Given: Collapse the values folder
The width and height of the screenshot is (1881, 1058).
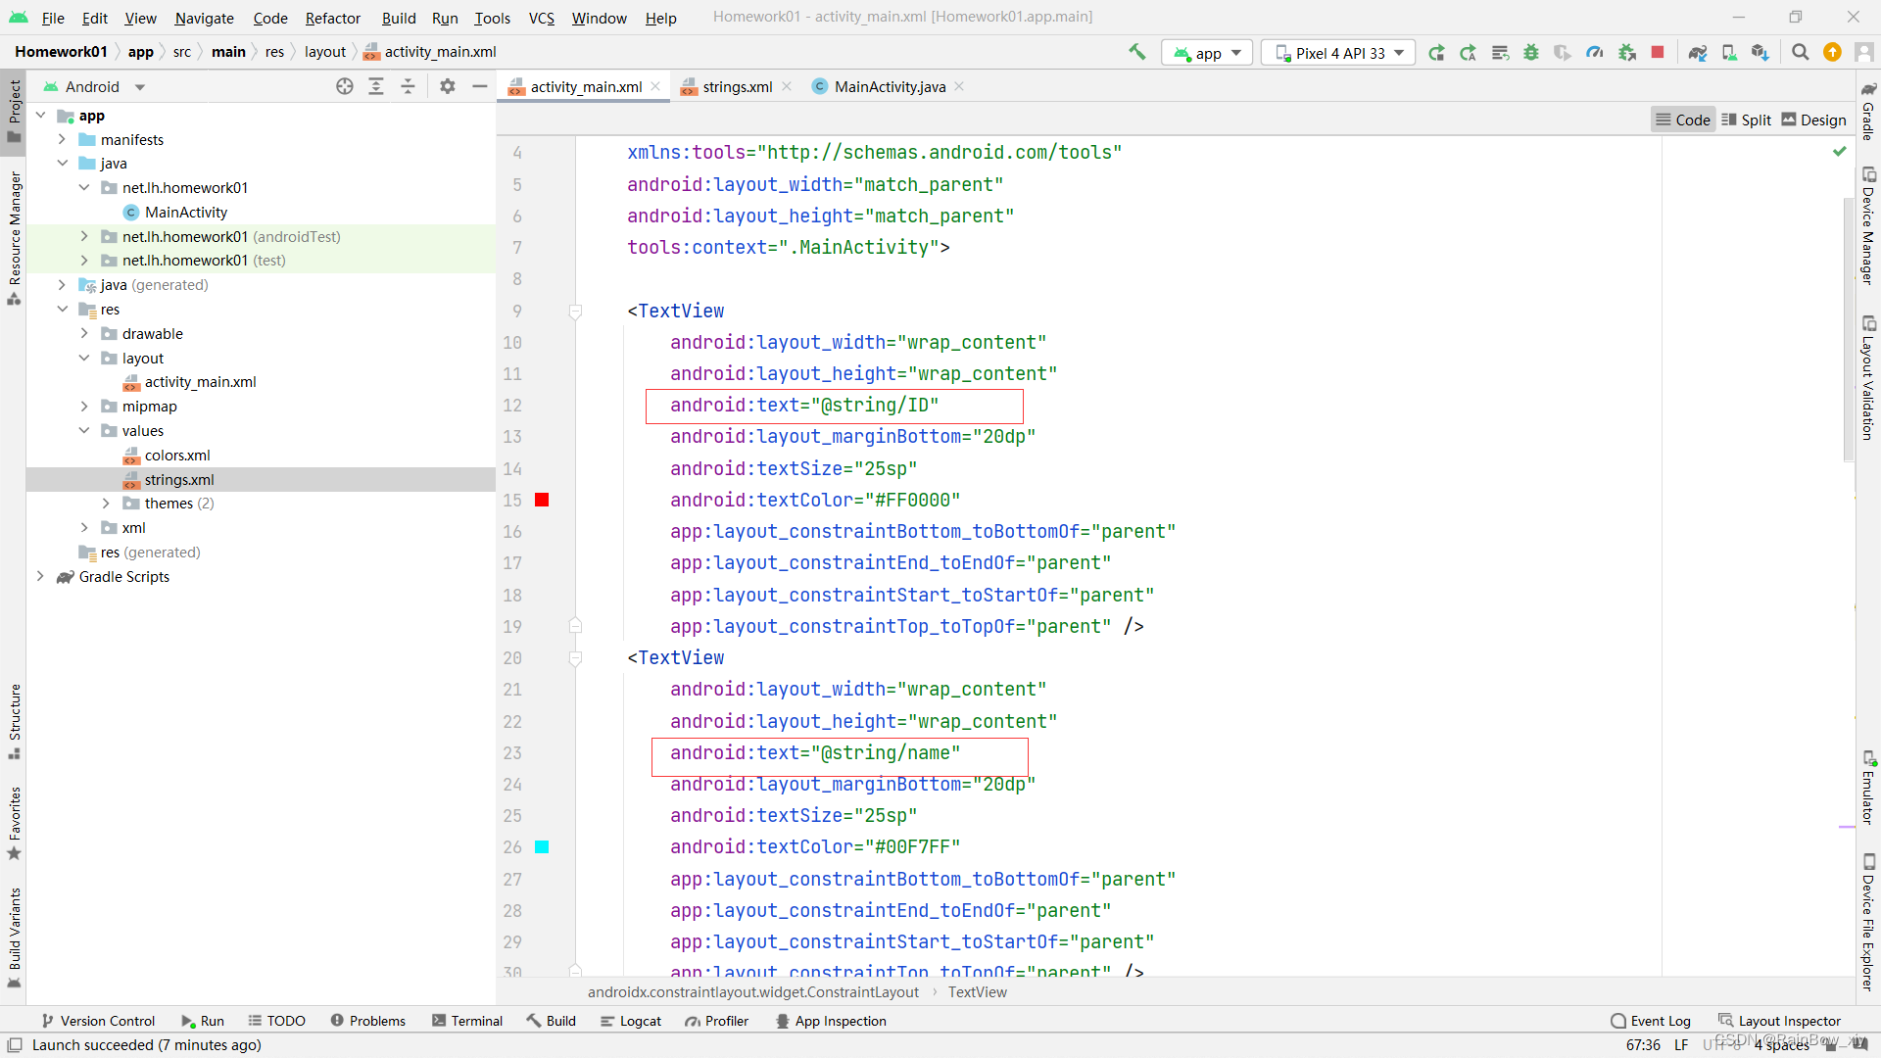Looking at the screenshot, I should 84,430.
